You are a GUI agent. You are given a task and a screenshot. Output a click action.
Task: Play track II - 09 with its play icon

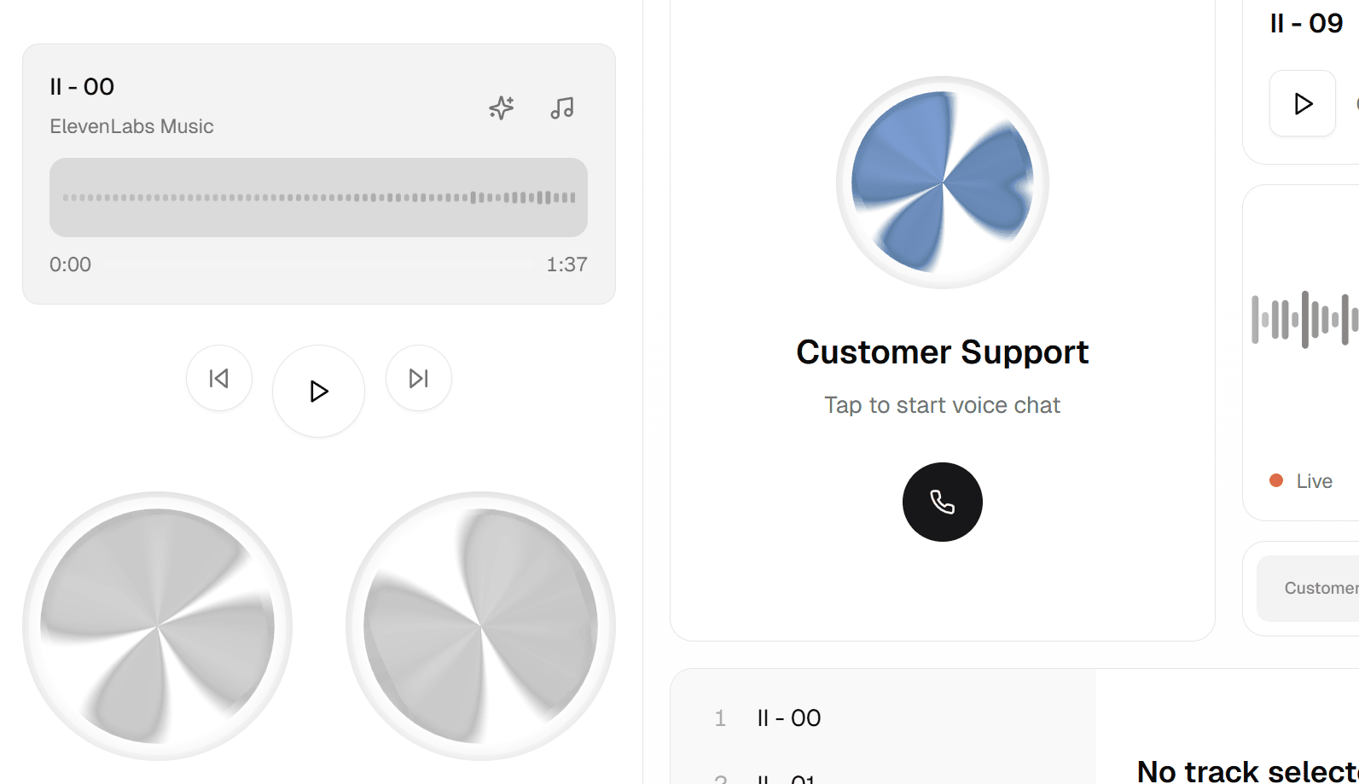click(x=1302, y=103)
